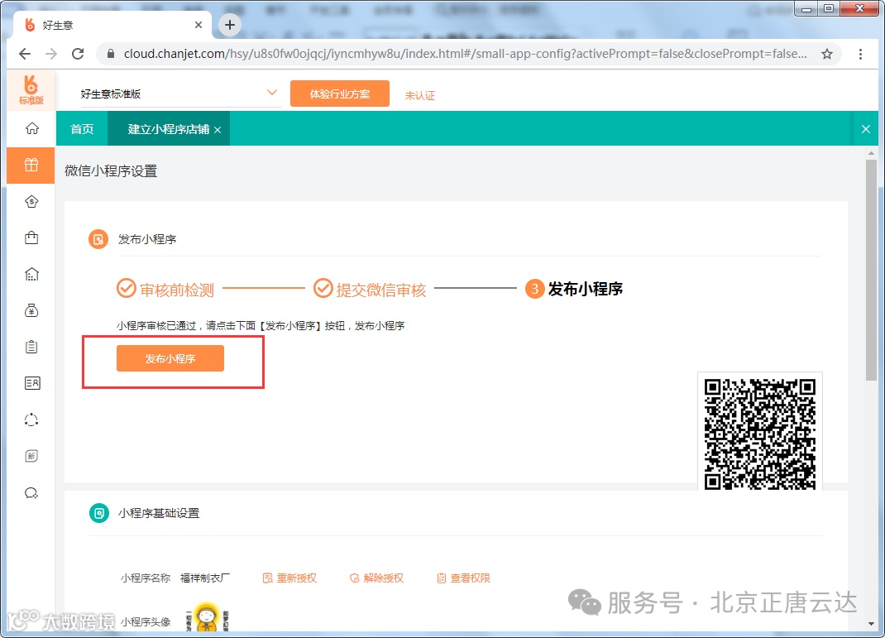The width and height of the screenshot is (885, 638).
Task: Click the 审核前检测 step
Action: coord(165,289)
